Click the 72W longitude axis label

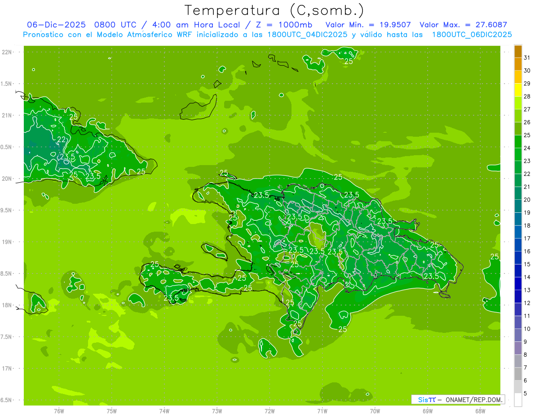click(269, 411)
